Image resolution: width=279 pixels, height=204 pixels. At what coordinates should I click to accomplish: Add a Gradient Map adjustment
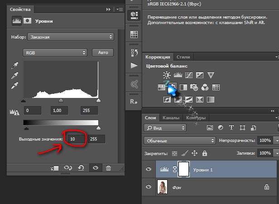tap(211, 99)
